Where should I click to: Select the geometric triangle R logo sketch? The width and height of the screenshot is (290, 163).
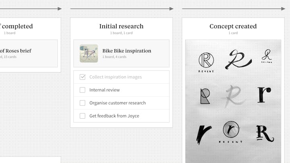pyautogui.click(x=205, y=96)
